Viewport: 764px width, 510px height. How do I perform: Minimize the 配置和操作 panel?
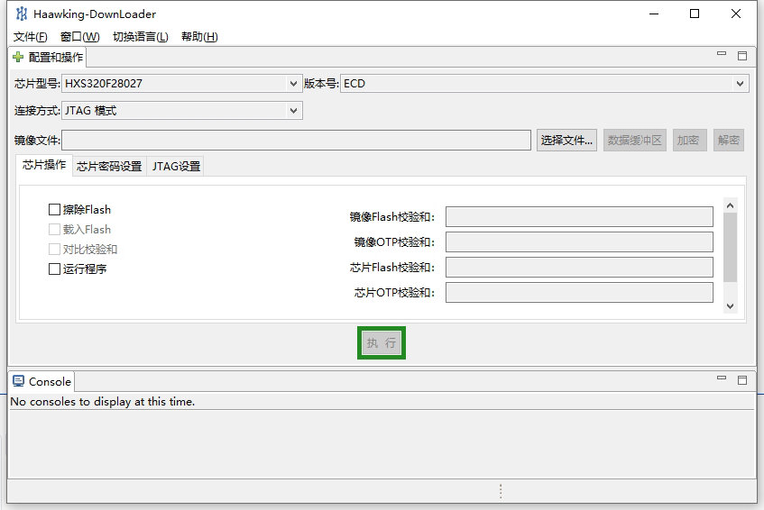(x=722, y=53)
